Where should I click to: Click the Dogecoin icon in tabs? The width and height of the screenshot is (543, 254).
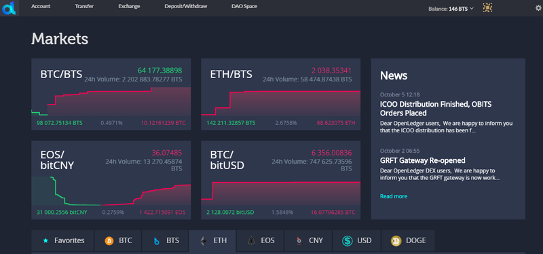click(396, 241)
